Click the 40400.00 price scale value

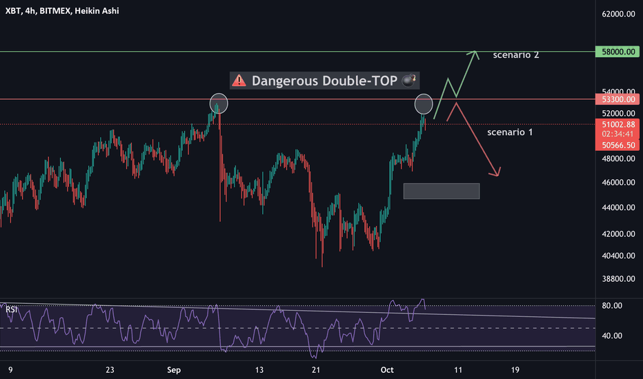(x=618, y=256)
